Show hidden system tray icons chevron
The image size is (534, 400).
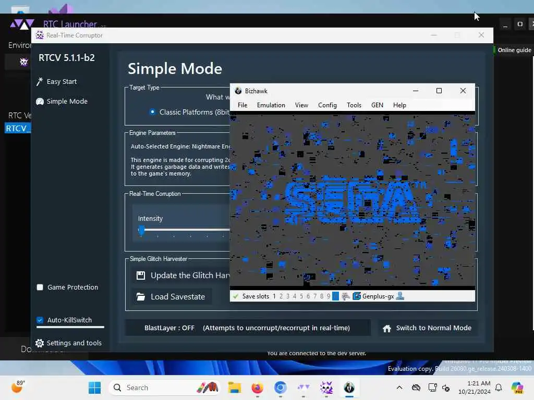399,387
